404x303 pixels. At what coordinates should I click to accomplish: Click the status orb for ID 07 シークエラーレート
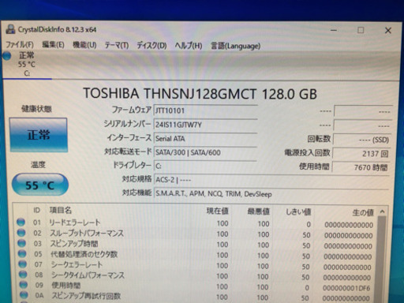point(23,264)
